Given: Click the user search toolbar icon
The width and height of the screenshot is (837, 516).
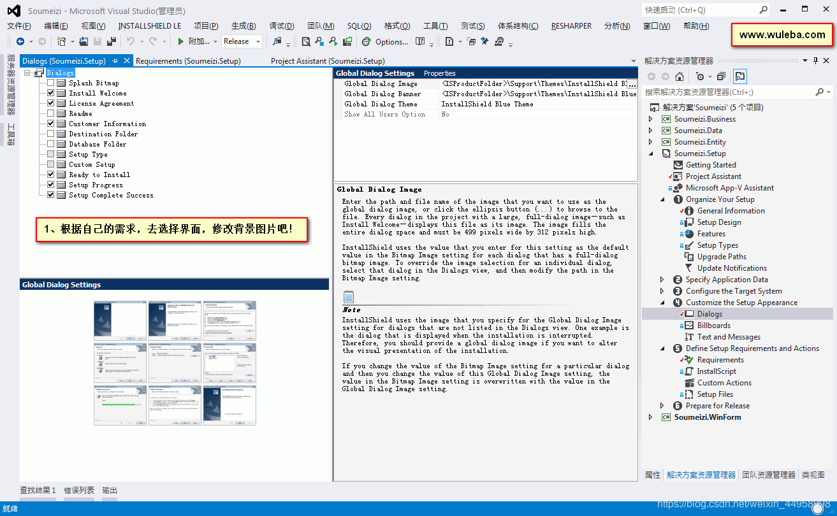Looking at the screenshot, I should [319, 41].
